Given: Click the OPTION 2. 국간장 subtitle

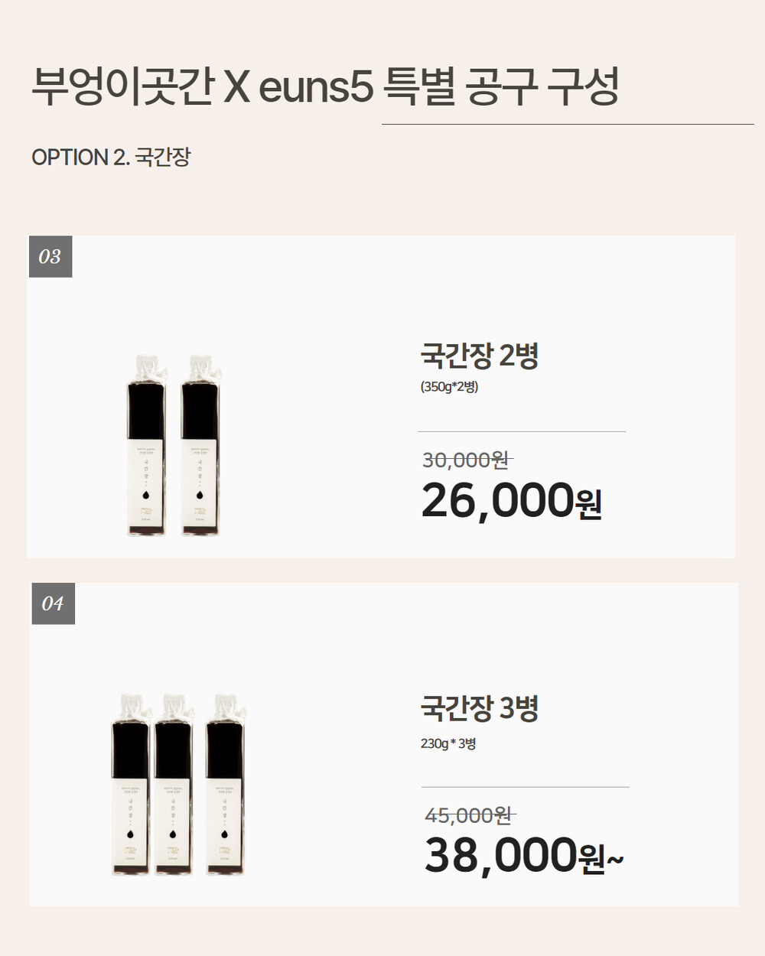Looking at the screenshot, I should (111, 158).
